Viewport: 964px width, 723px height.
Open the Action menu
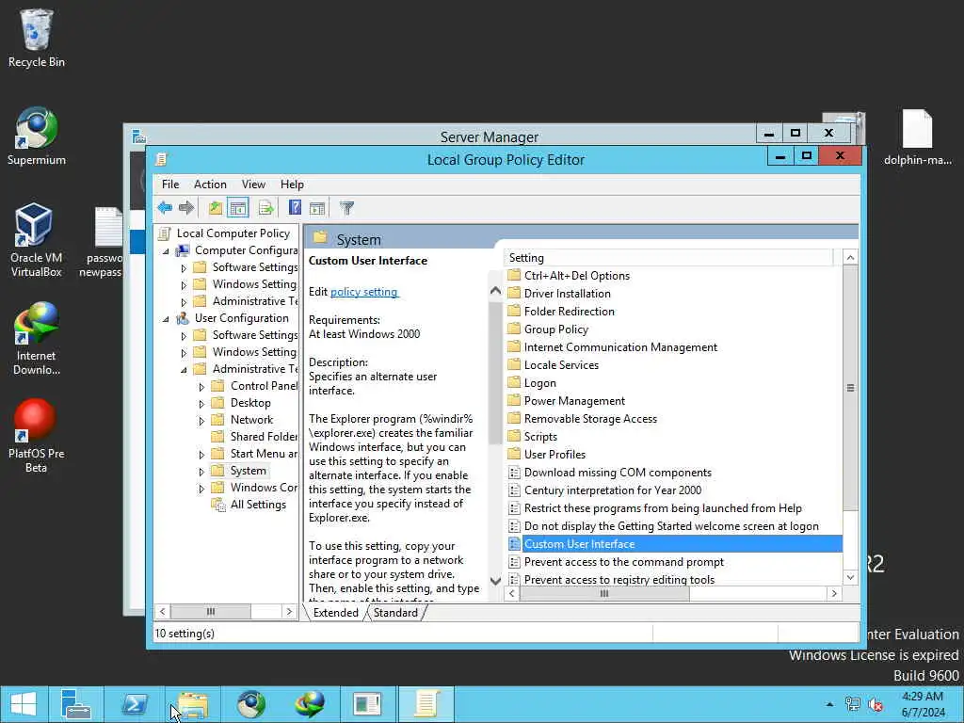210,185
